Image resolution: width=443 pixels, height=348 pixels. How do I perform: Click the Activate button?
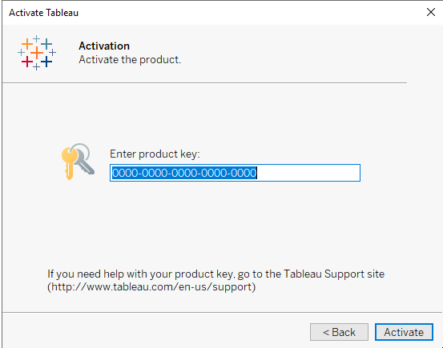tap(404, 332)
